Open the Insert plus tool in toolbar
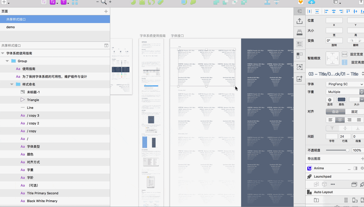The width and height of the screenshot is (364, 207). pyautogui.click(x=4, y=2)
